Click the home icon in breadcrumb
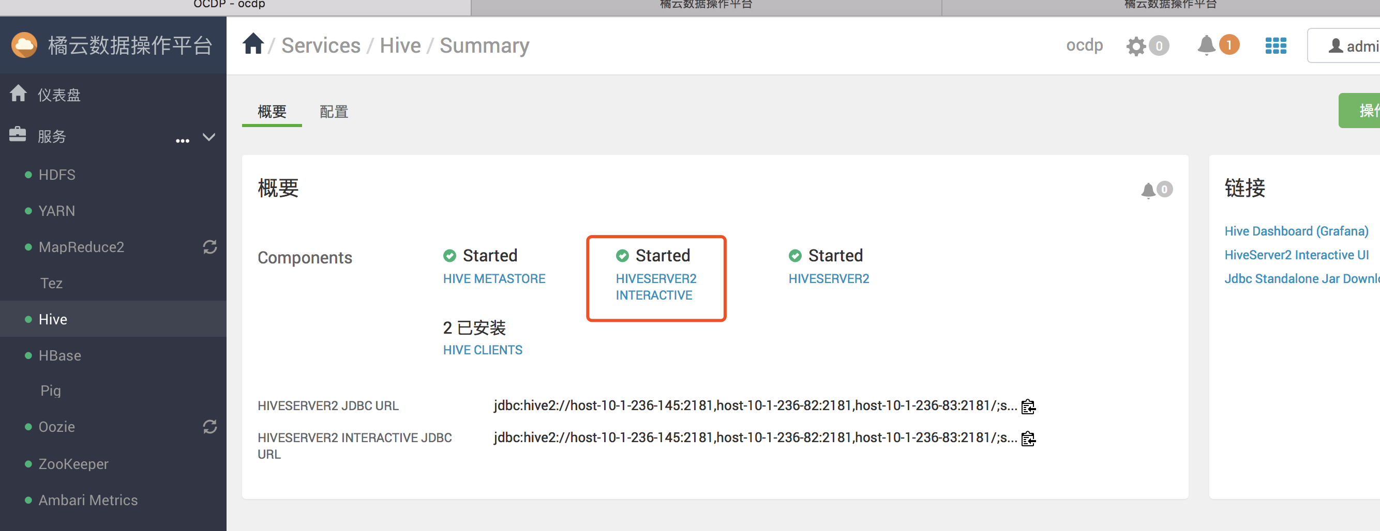This screenshot has width=1380, height=531. coord(253,44)
